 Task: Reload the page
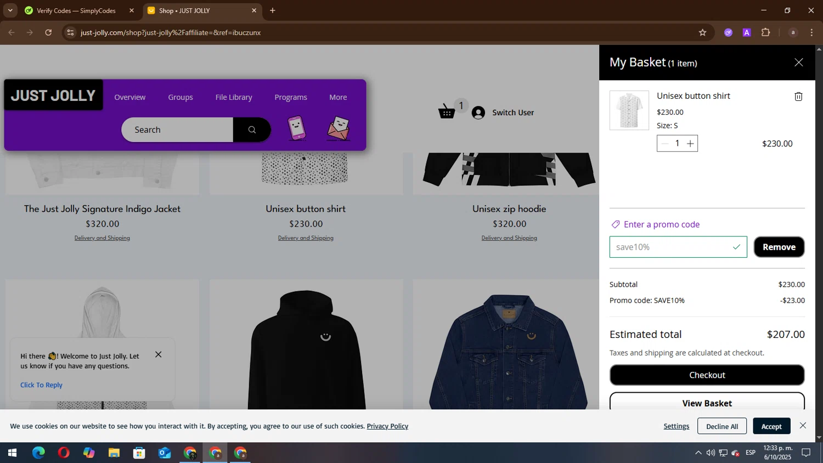(x=48, y=32)
